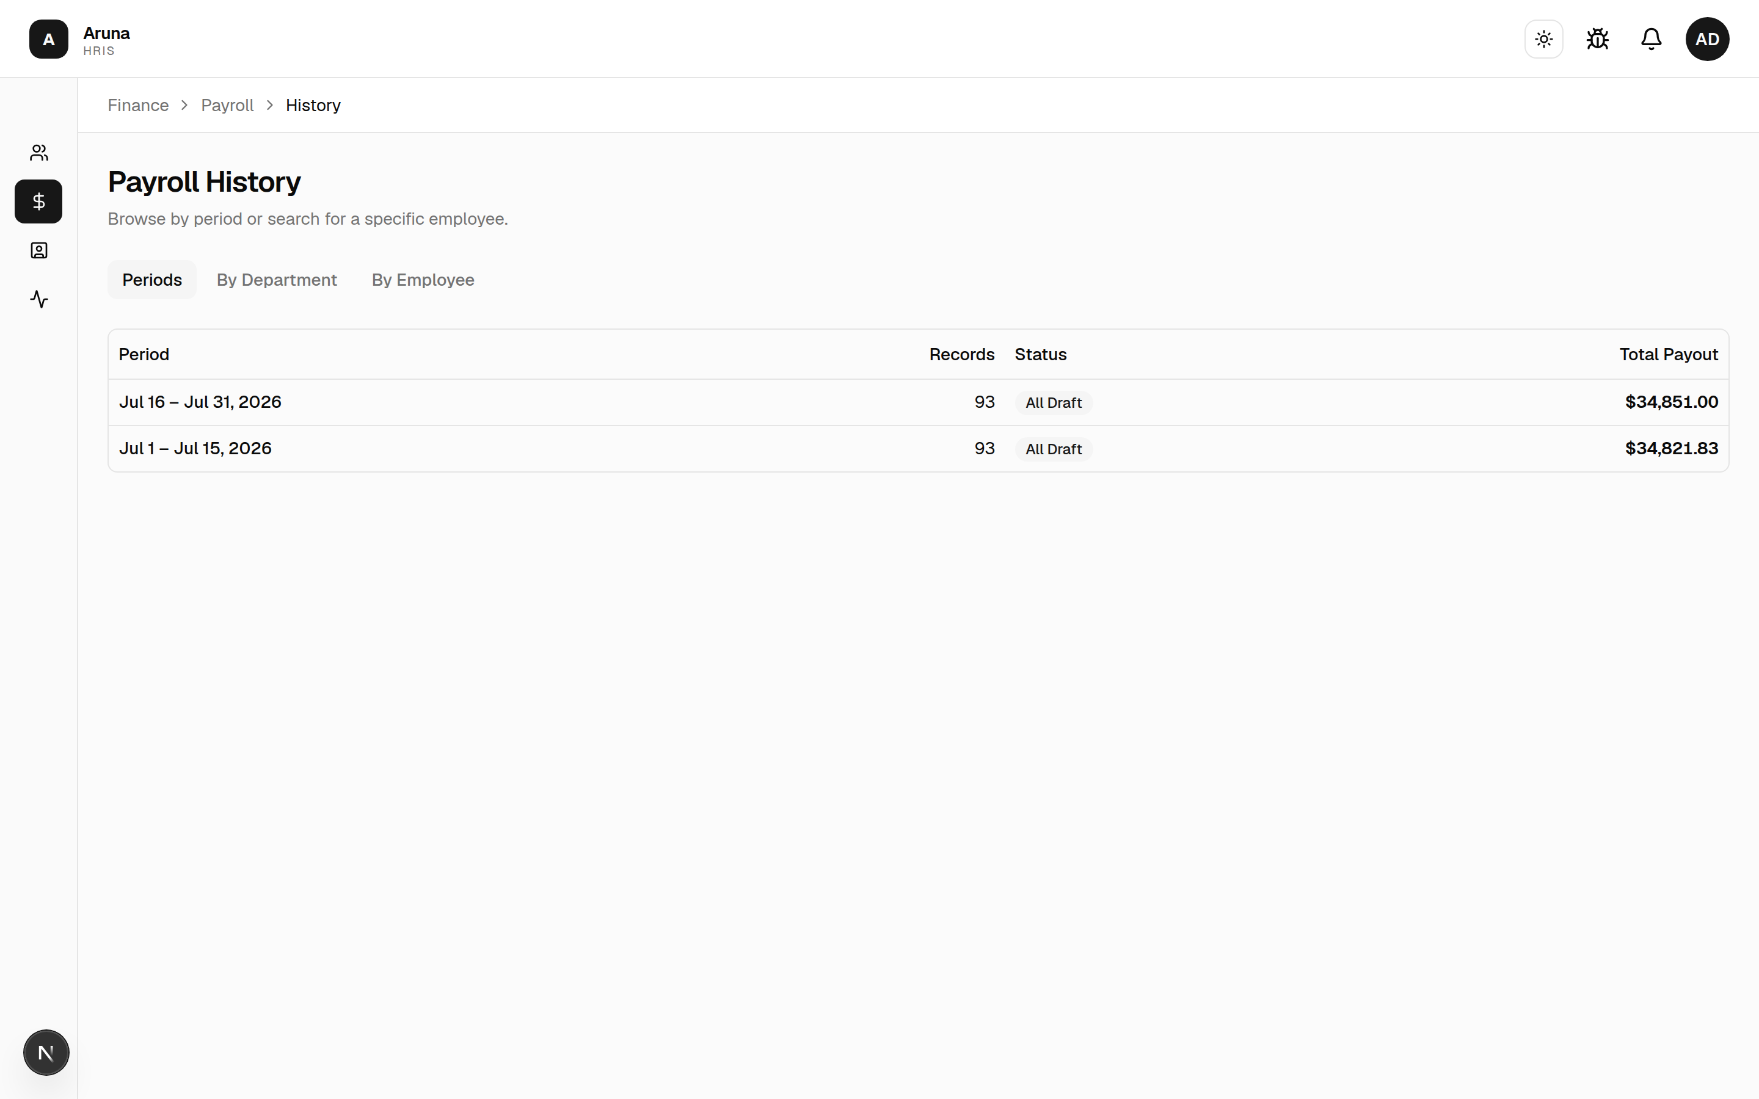Switch to the By Employee tab
1759x1099 pixels.
point(423,280)
